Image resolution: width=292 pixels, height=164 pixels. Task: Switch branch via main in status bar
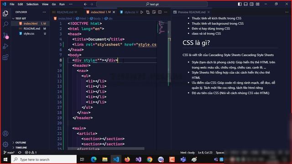coord(9,153)
